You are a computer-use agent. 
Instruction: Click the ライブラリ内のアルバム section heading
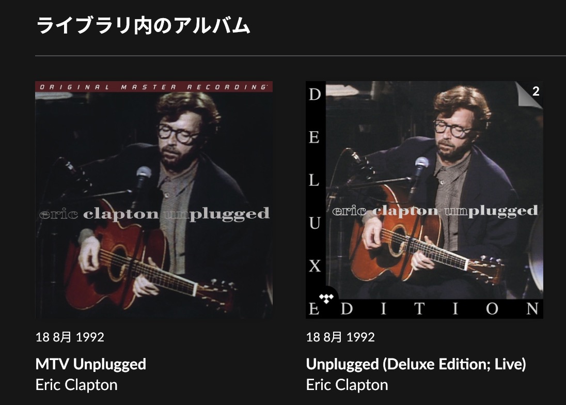143,26
